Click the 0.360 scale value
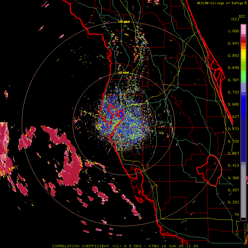Image resolution: width=248 pixels, height=248 pixels. (x=233, y=178)
